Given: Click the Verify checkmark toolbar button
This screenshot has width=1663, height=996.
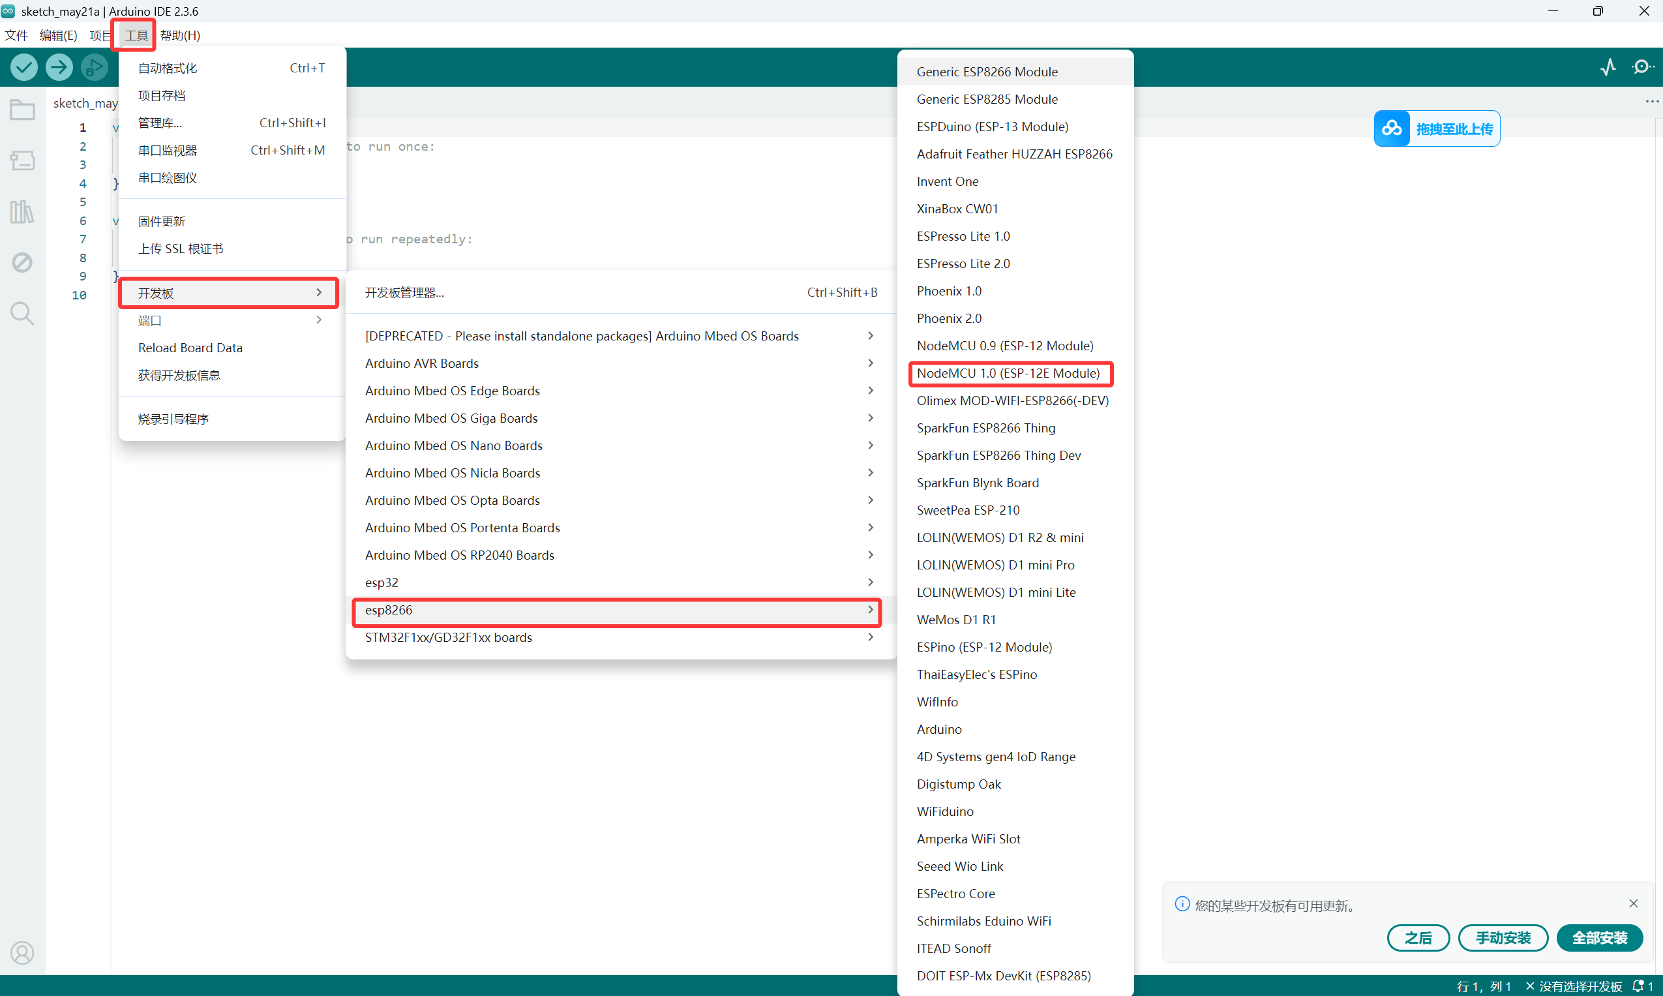Looking at the screenshot, I should [x=24, y=67].
